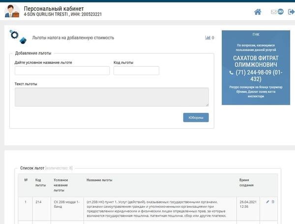Go to home page via house icon
Image resolution: width=295 pixels, height=224 pixels.
[x=258, y=12]
